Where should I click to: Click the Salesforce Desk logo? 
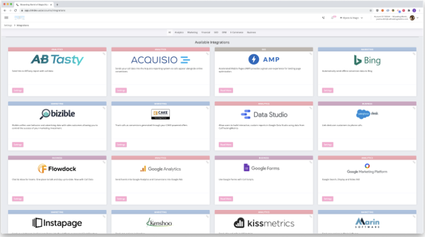pyautogui.click(x=367, y=114)
